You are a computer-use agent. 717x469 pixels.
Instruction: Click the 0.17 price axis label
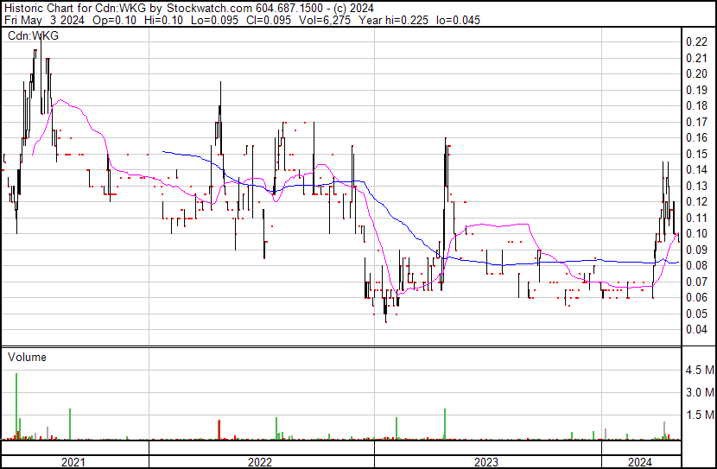tap(696, 122)
